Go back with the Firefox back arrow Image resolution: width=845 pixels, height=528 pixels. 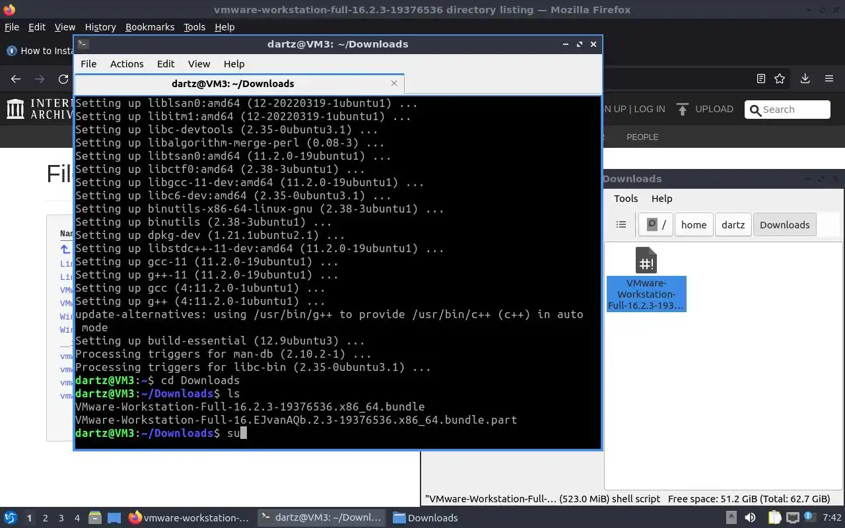tap(16, 79)
